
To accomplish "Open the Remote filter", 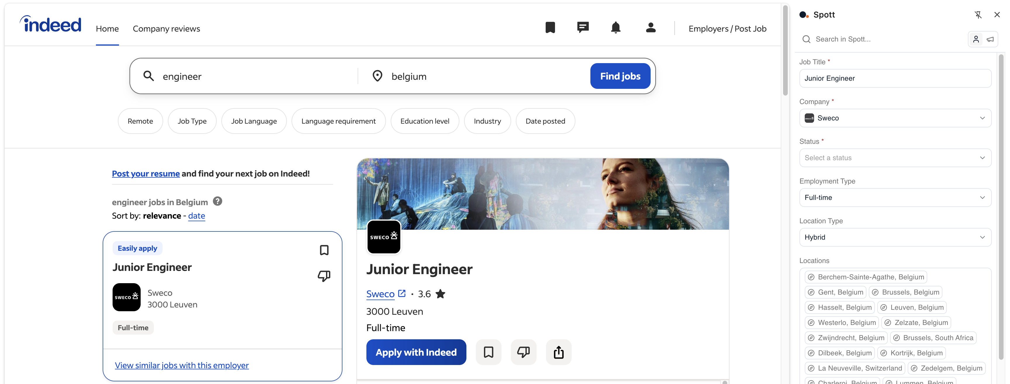I will [140, 121].
